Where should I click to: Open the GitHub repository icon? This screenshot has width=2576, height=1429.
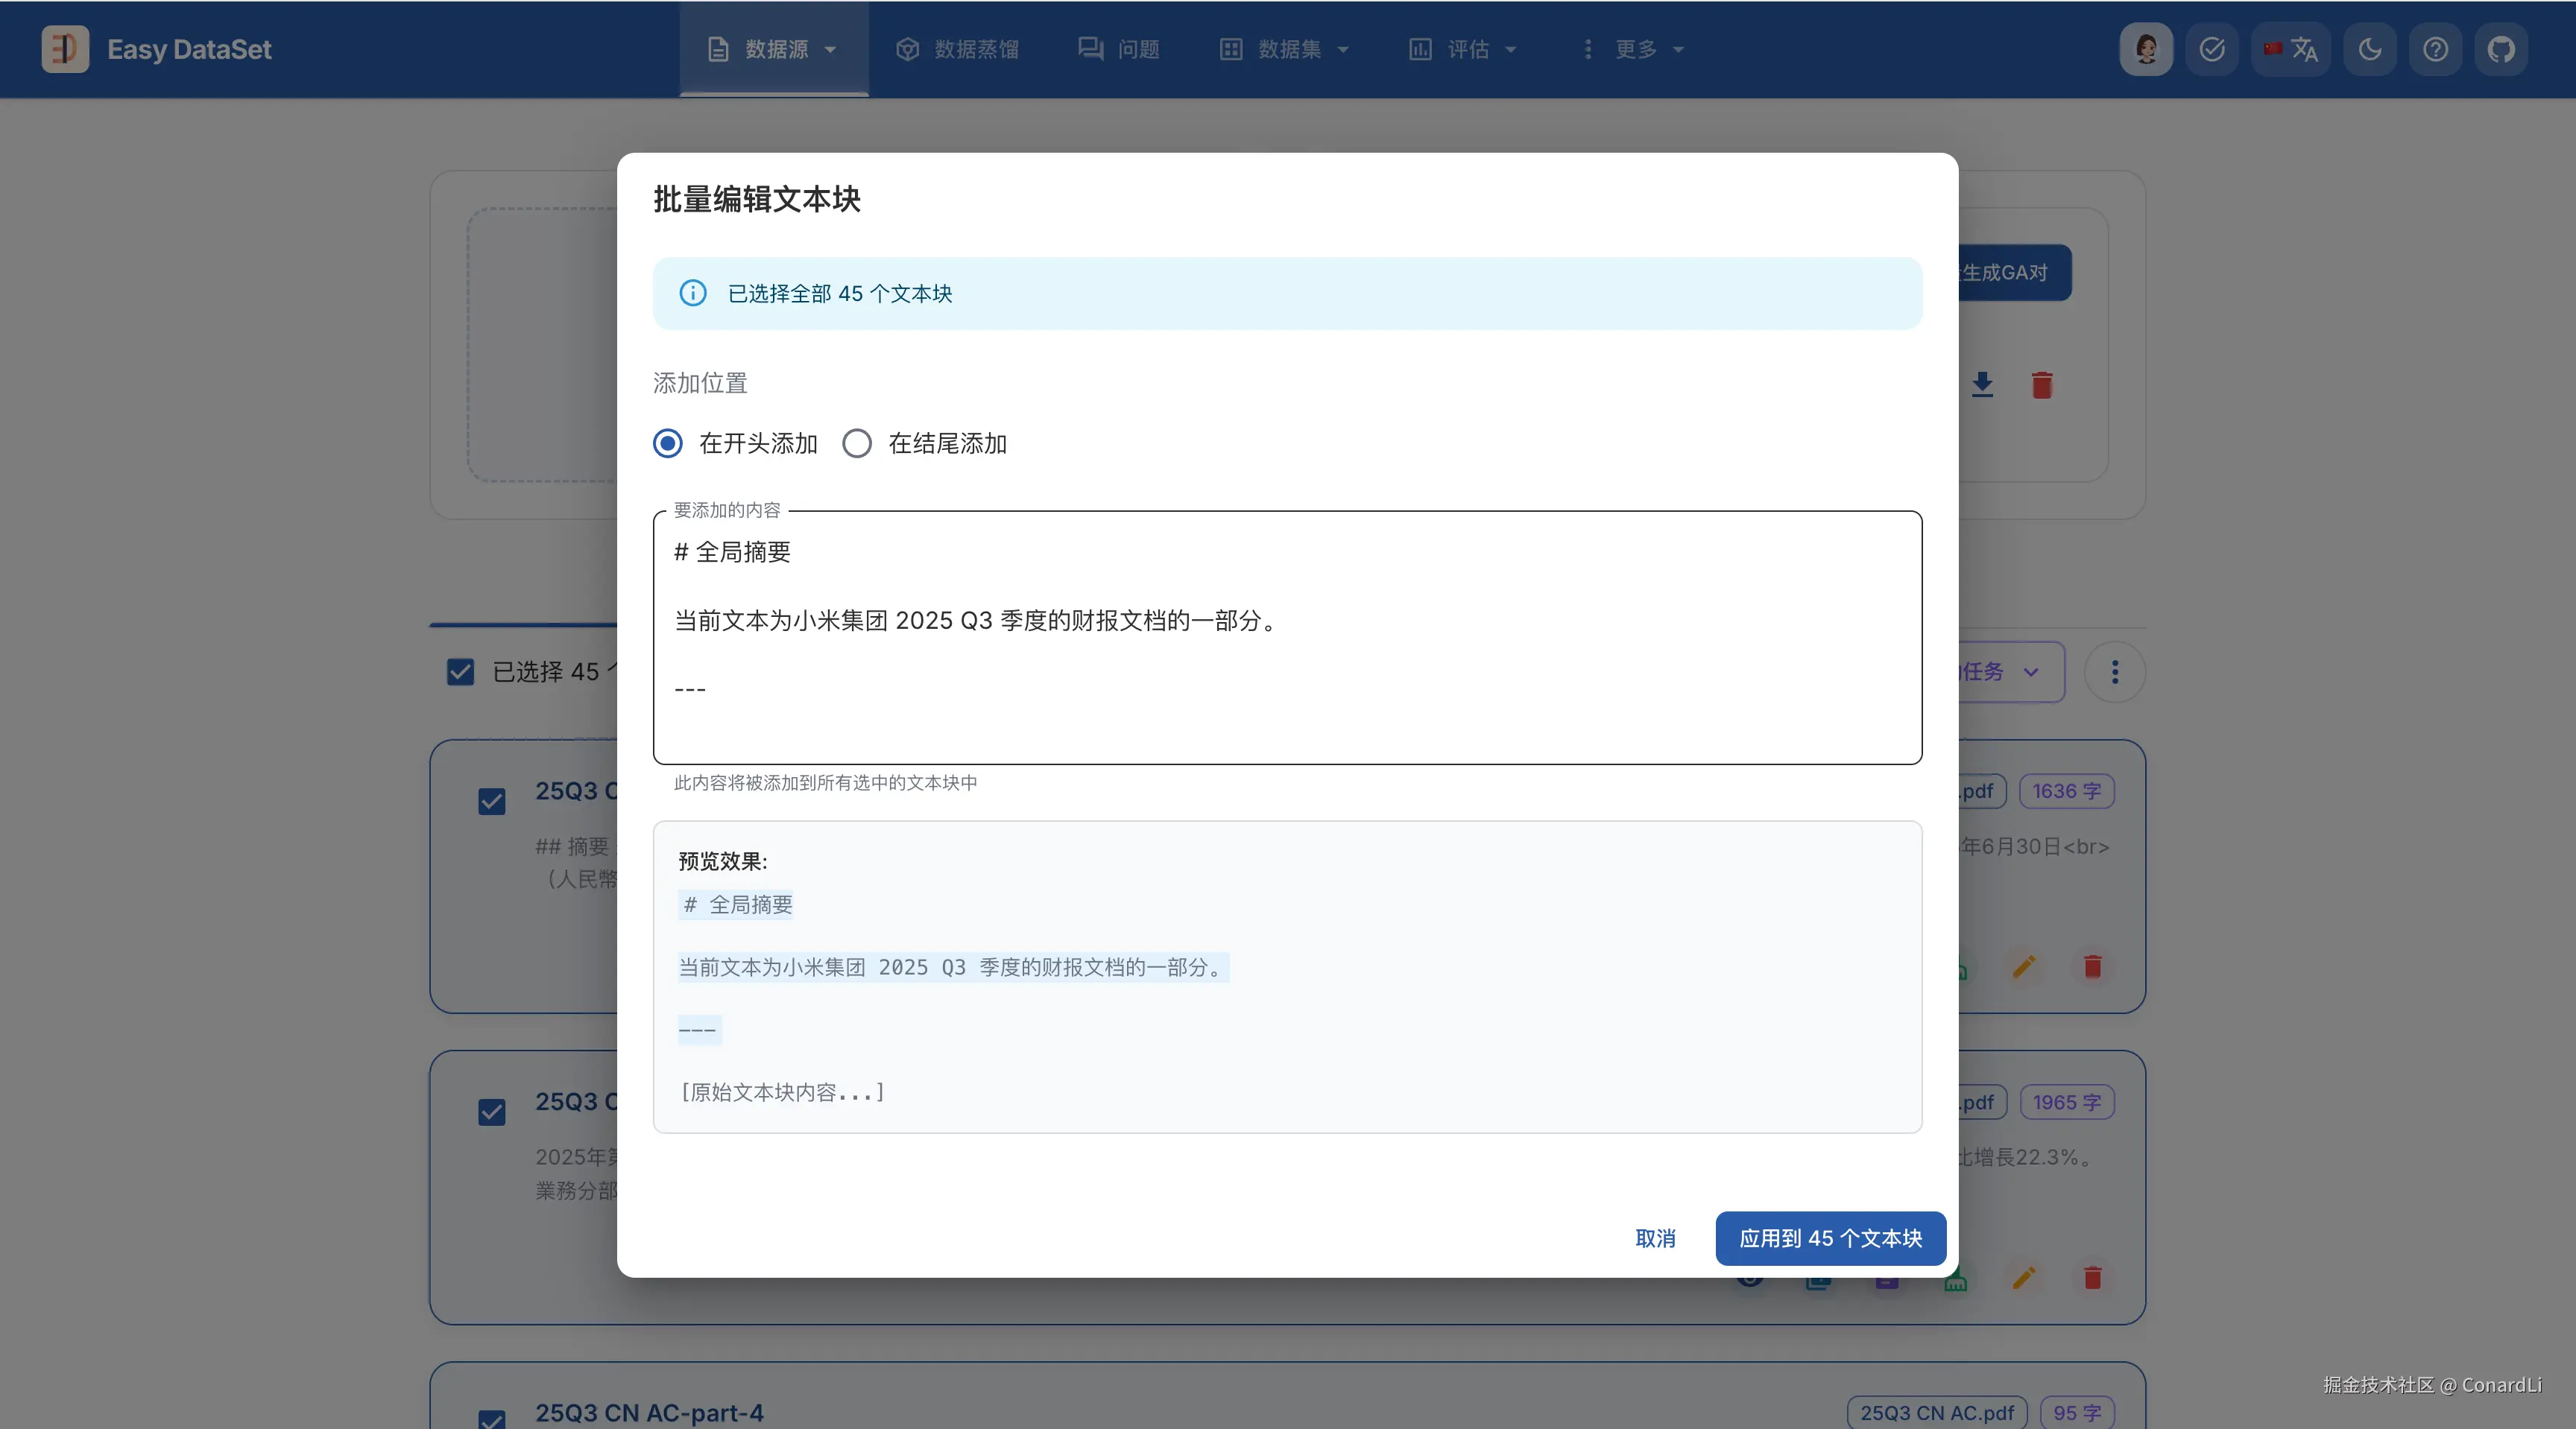[2501, 49]
